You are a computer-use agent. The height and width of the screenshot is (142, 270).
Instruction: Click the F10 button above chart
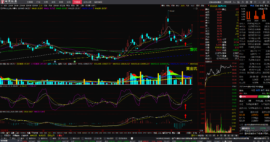pos(188,6)
